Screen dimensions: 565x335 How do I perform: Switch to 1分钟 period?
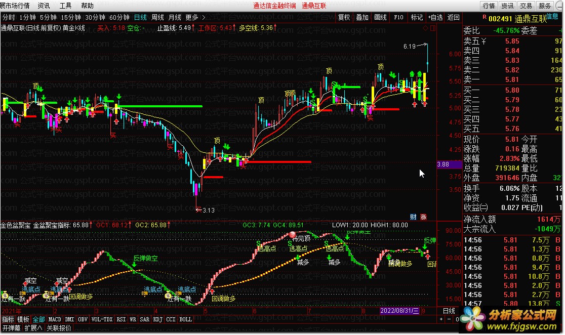[x=28, y=17]
